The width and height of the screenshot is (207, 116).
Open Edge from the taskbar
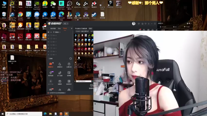(45, 114)
